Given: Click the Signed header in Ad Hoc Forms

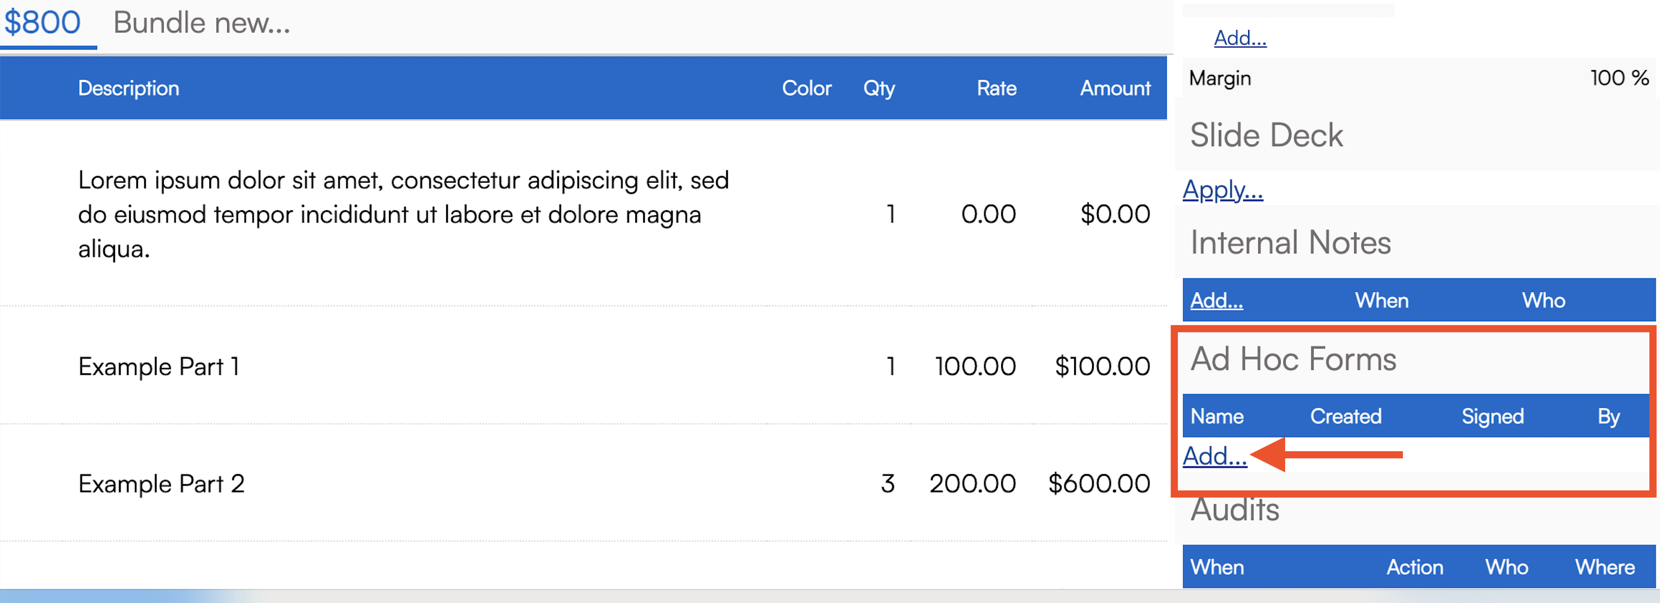Looking at the screenshot, I should 1492,416.
